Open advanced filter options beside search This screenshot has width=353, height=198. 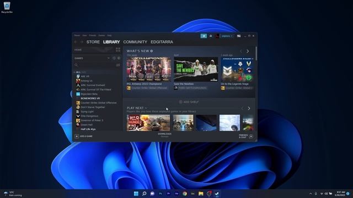pyautogui.click(x=118, y=65)
